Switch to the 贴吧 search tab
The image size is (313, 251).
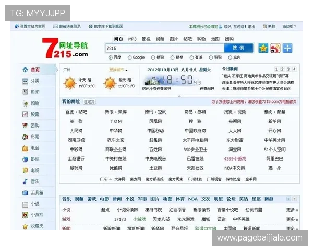187,39
